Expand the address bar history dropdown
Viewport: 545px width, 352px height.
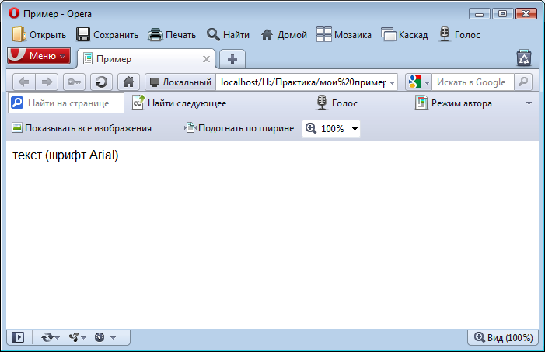point(392,82)
